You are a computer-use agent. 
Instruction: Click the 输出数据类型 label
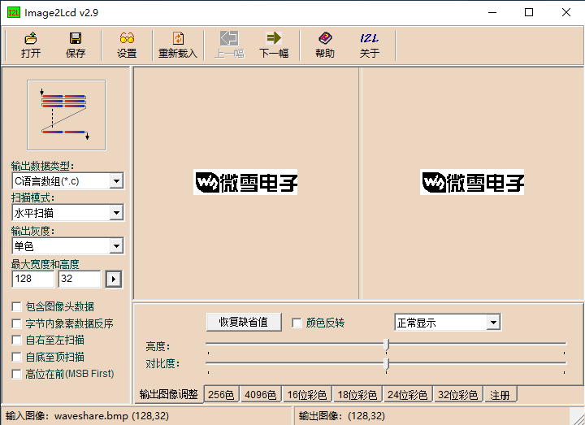pyautogui.click(x=42, y=166)
